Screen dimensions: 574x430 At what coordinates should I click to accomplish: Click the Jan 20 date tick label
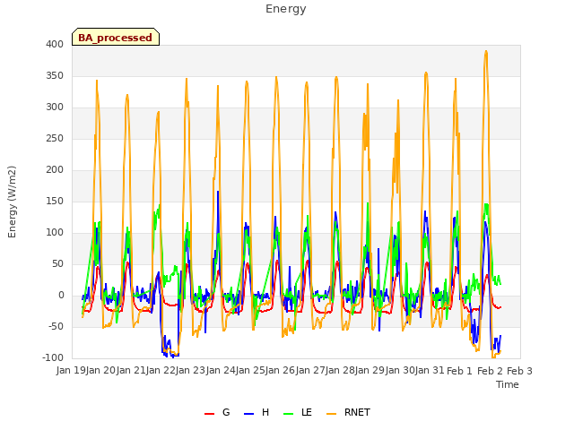tap(101, 371)
